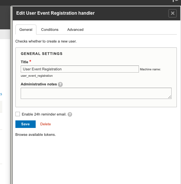Close the Edit User Event Registration dialog
Viewport: 181px width, 184px height.
coord(172,13)
